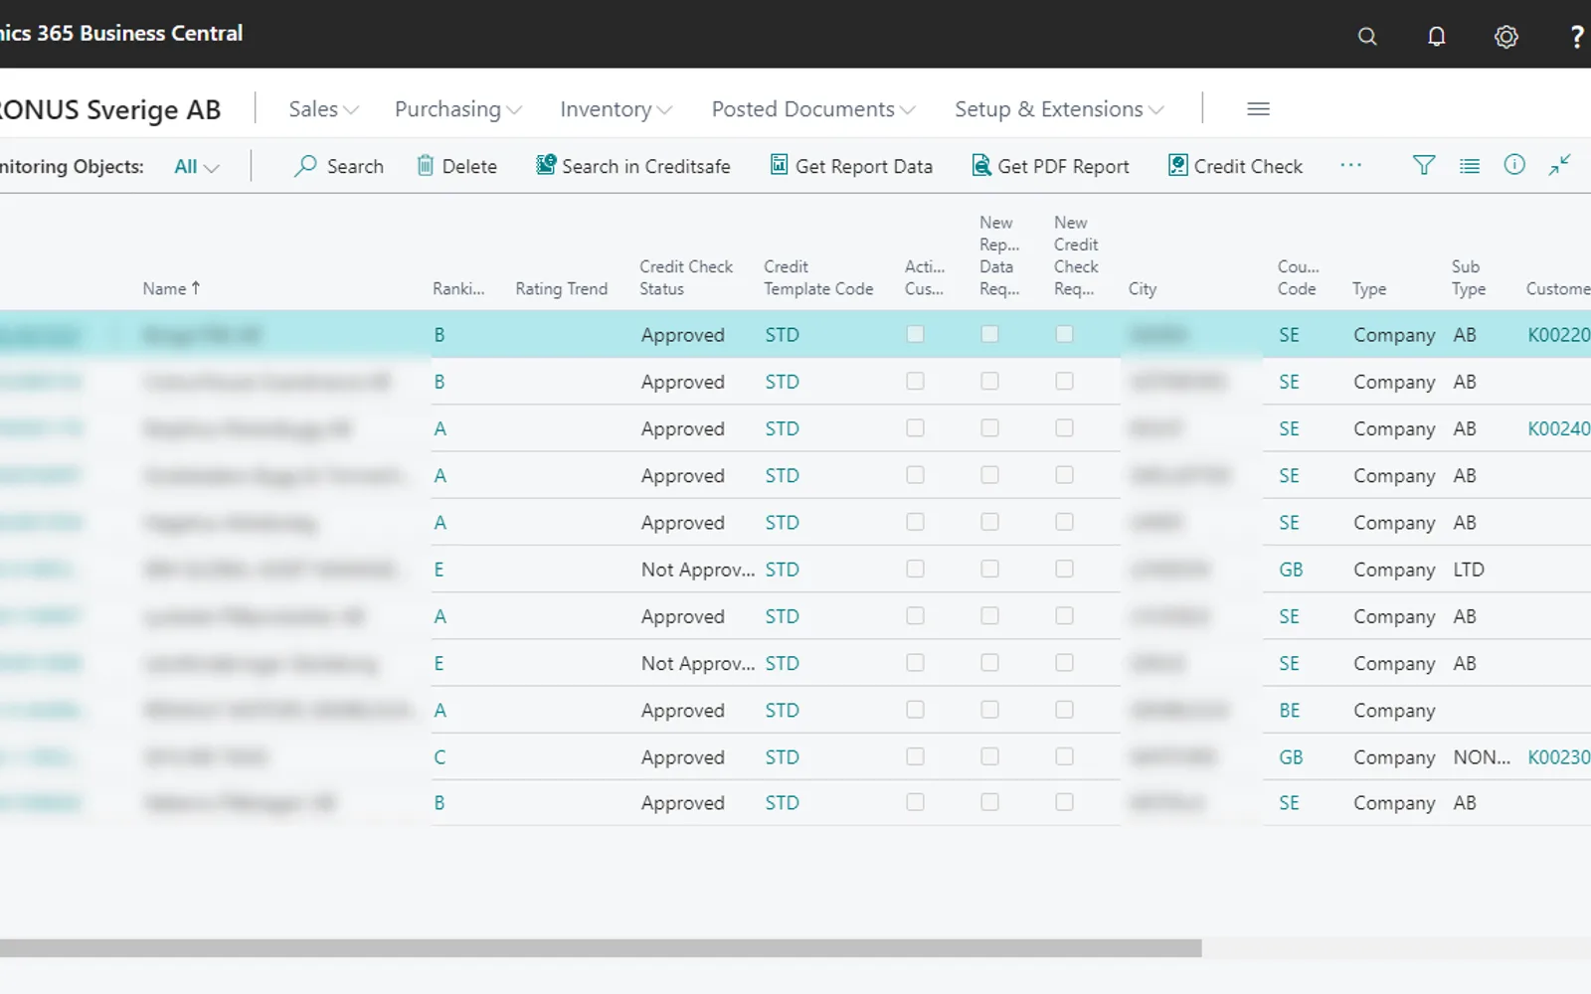This screenshot has width=1591, height=994.
Task: Expand the Purchasing menu dropdown
Action: point(457,109)
